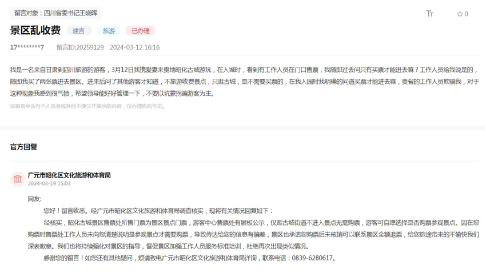
Task: Click the 已办理 status badge
Action: point(140,31)
